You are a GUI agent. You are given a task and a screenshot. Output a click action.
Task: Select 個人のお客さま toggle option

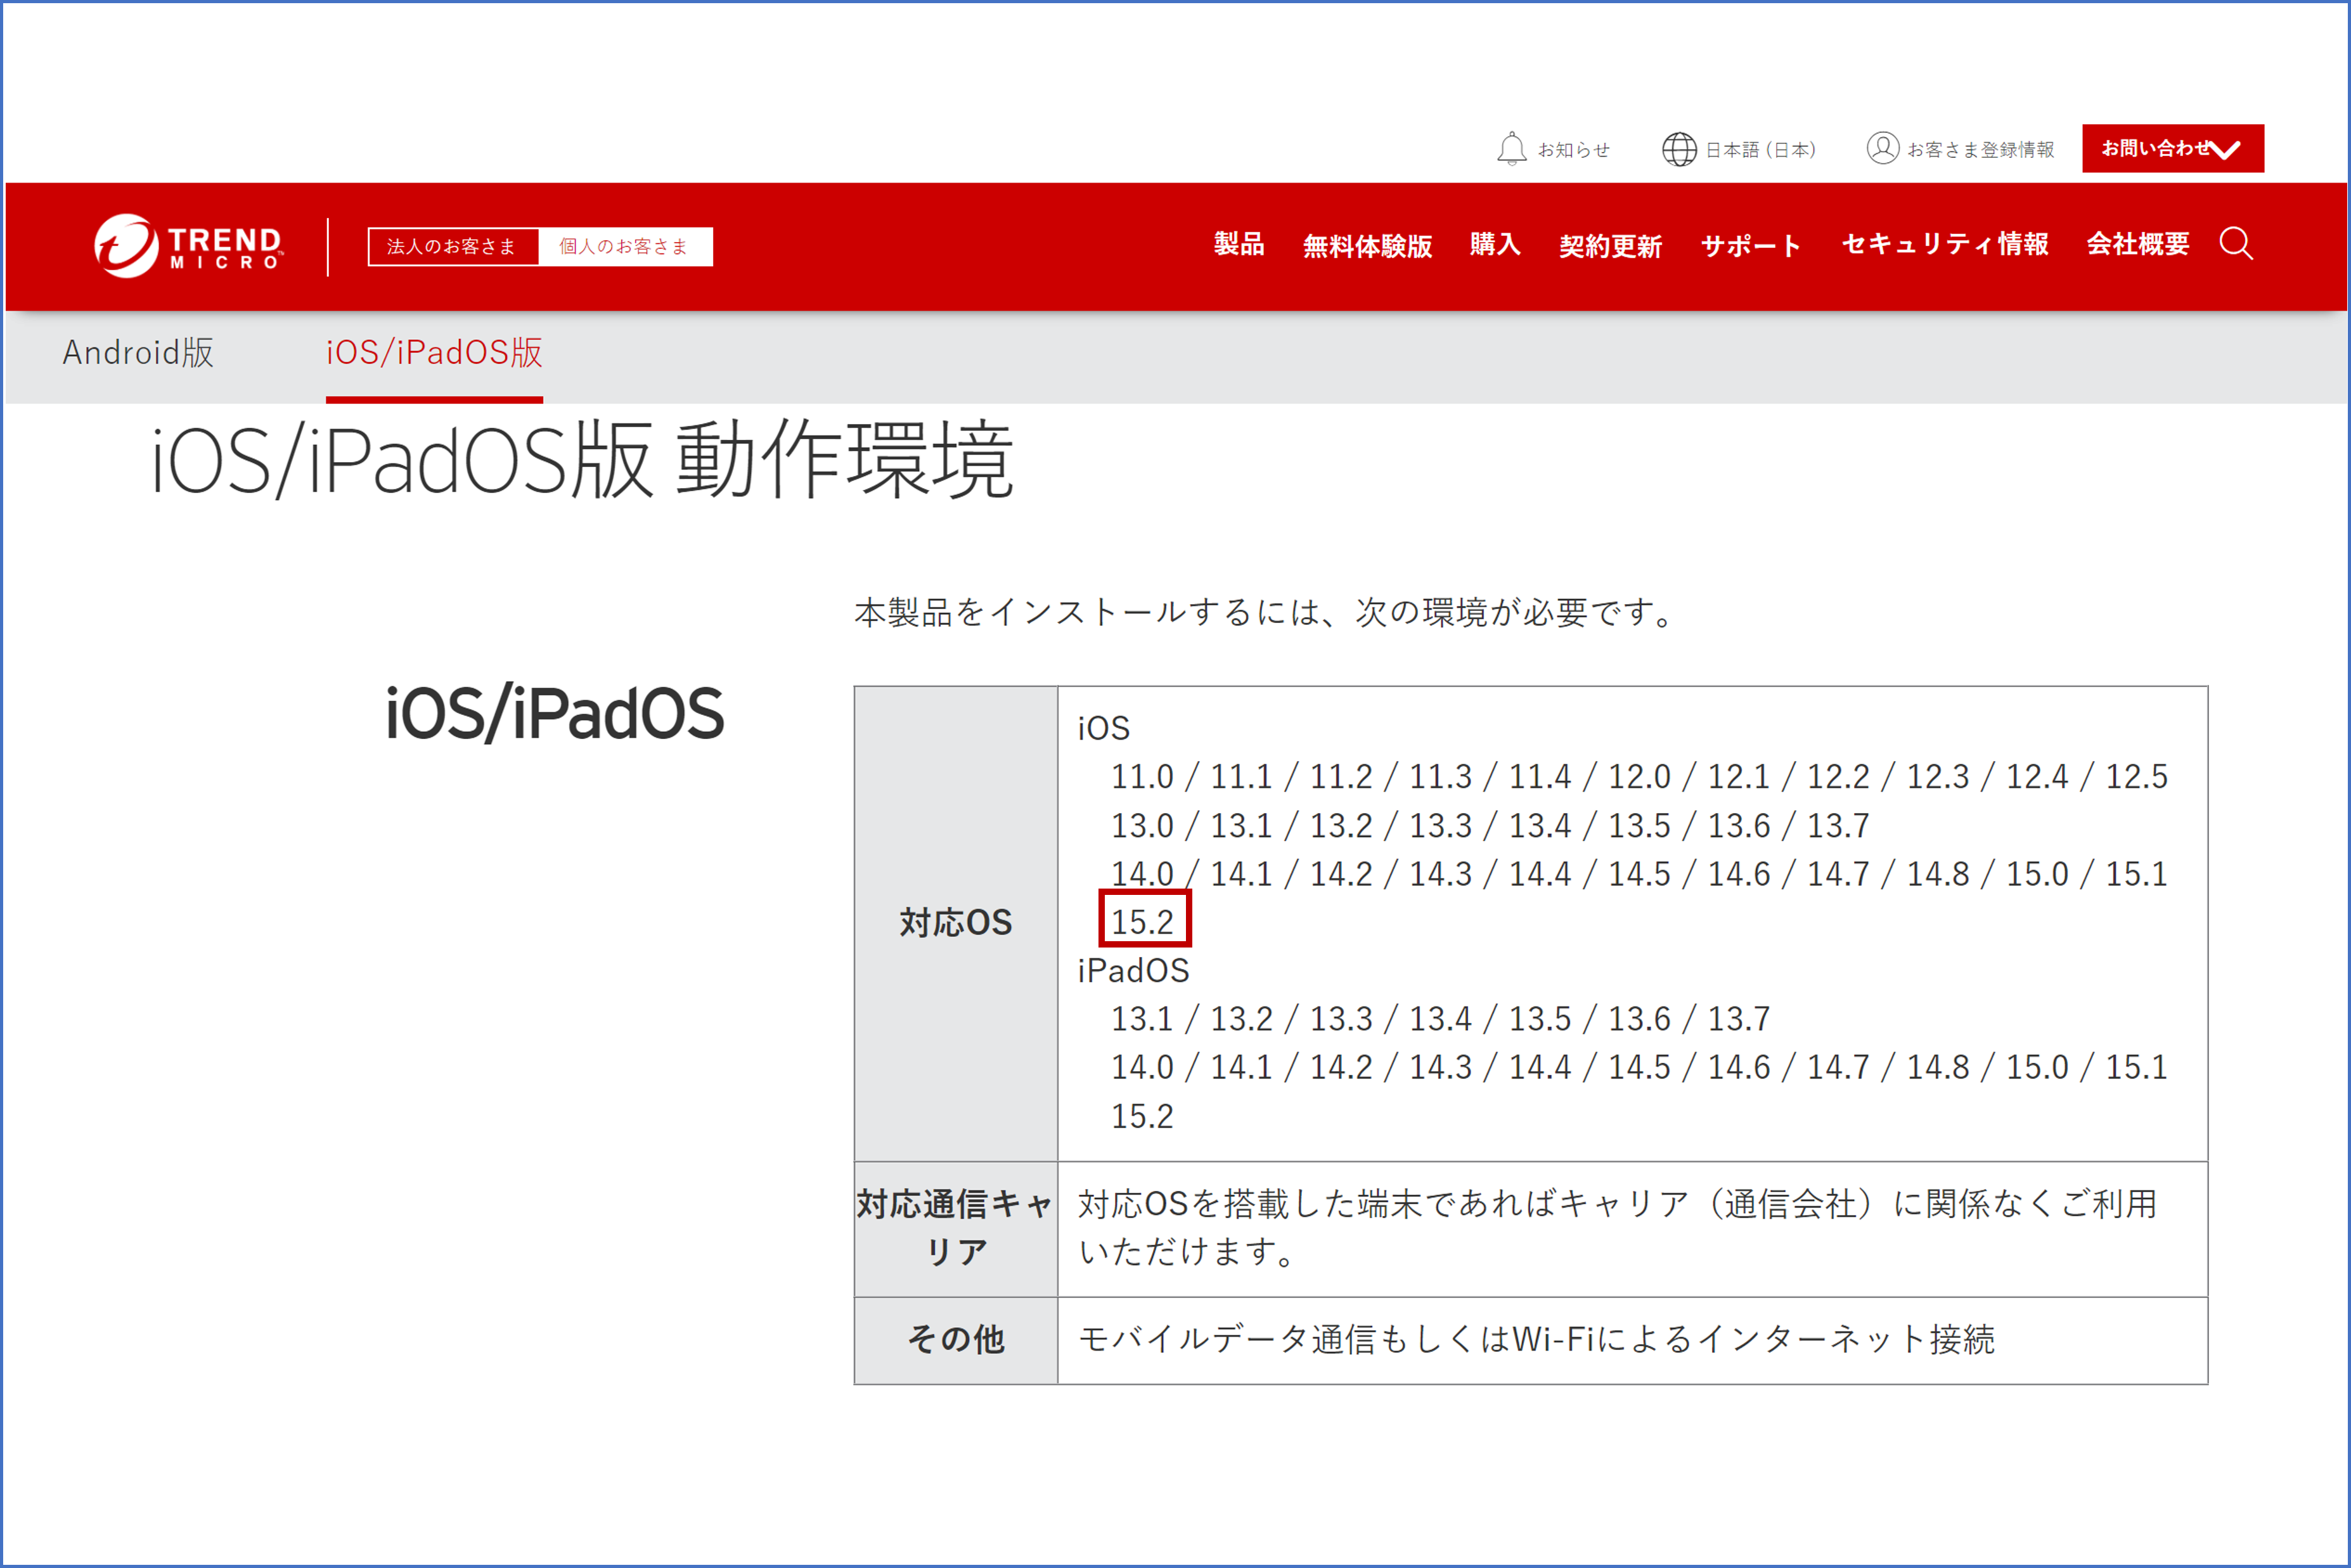[x=624, y=247]
